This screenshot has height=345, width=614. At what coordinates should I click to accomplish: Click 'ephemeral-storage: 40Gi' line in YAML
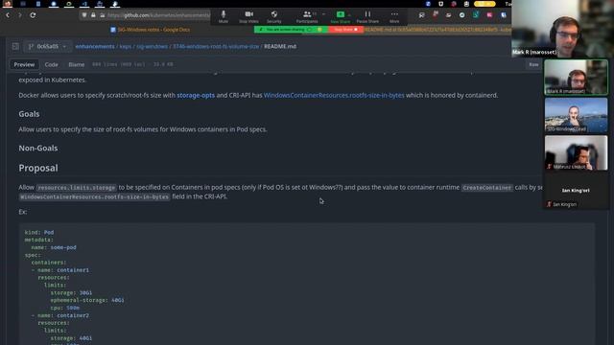coord(87,300)
